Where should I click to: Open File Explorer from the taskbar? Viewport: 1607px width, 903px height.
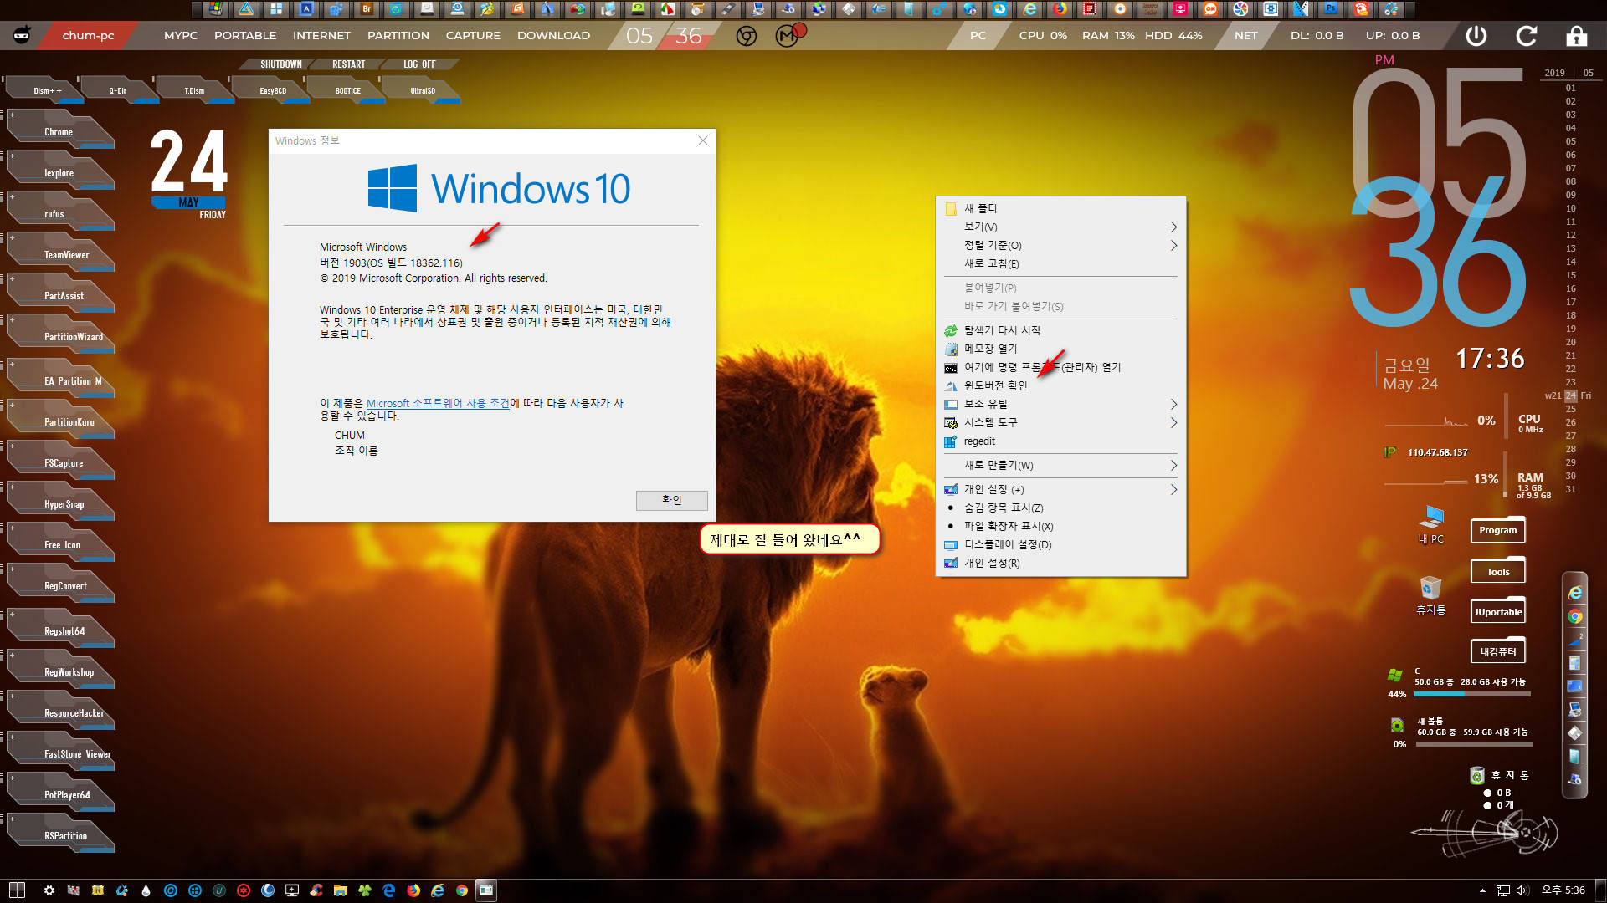pos(341,890)
